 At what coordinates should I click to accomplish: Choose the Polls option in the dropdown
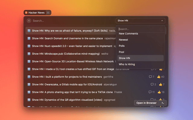click(x=122, y=46)
